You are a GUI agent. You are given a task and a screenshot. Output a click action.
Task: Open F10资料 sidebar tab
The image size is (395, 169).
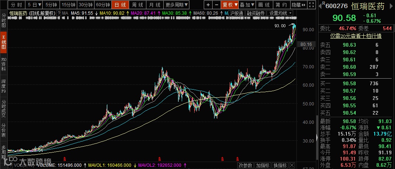[4, 64]
